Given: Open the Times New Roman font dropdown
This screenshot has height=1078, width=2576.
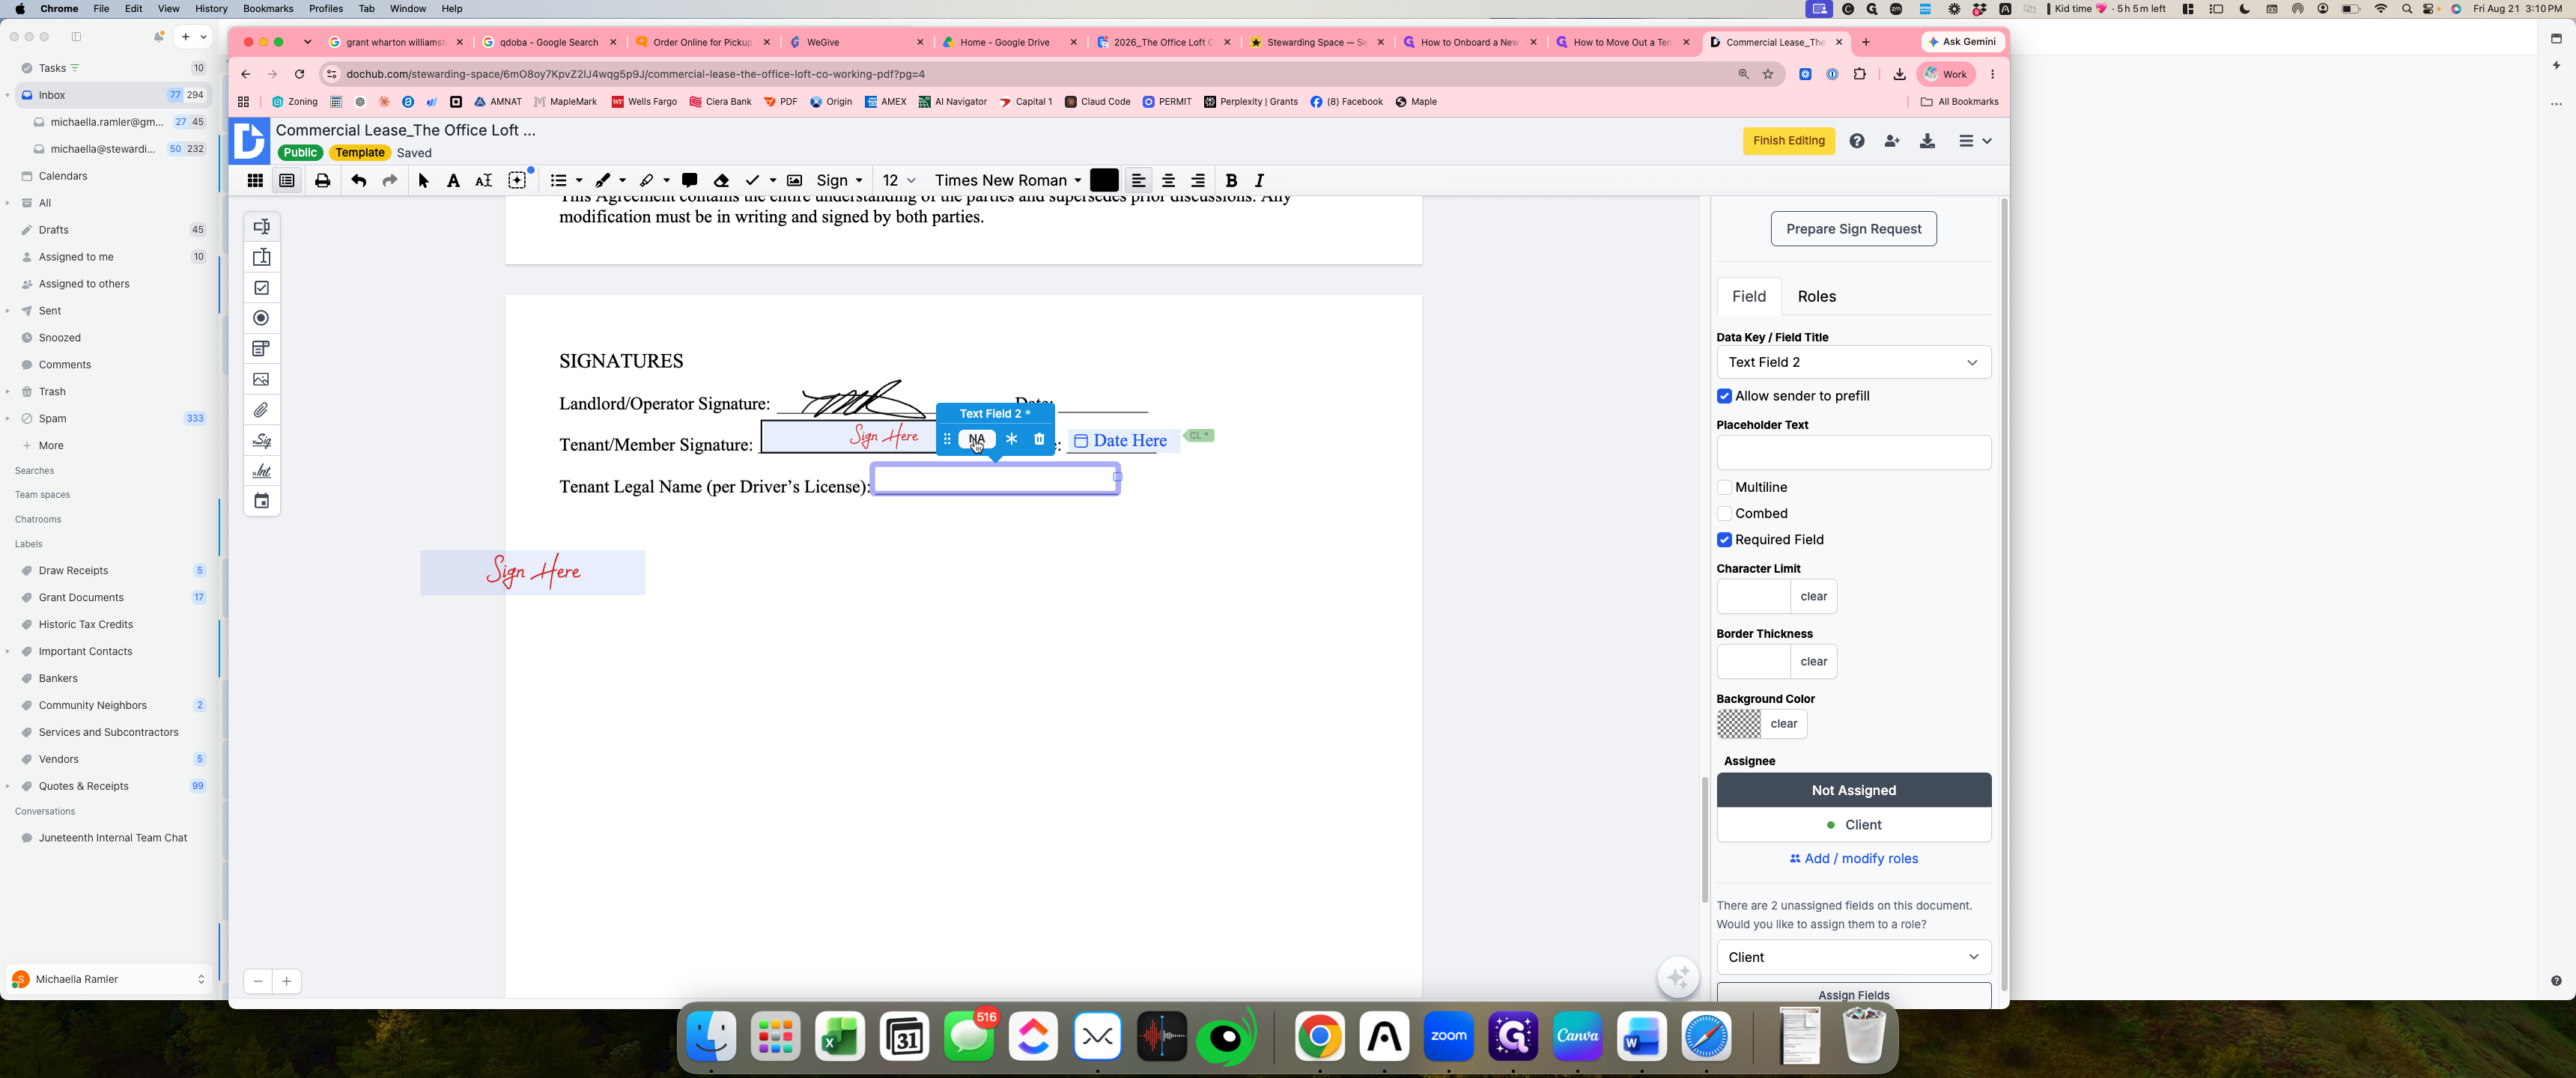Looking at the screenshot, I should (1007, 180).
